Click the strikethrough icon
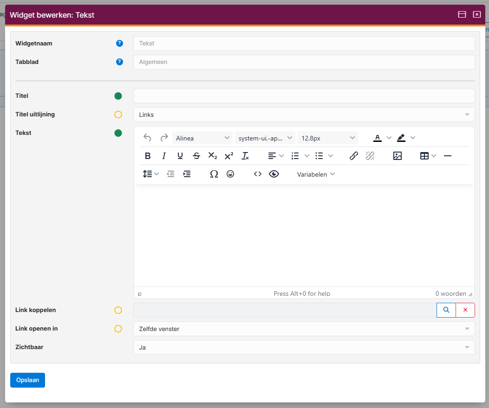This screenshot has height=408, width=489. point(196,156)
